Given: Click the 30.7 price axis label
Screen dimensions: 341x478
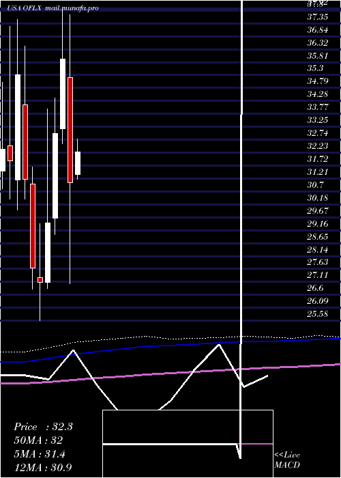Looking at the screenshot, I should click(x=315, y=185).
